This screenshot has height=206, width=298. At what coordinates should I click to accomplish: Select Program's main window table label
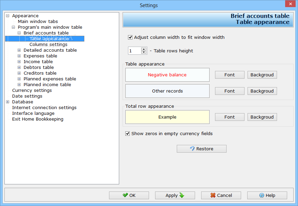click(x=50, y=27)
